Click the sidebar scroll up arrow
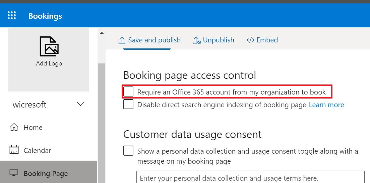This screenshot has height=183, width=370. [x=102, y=33]
